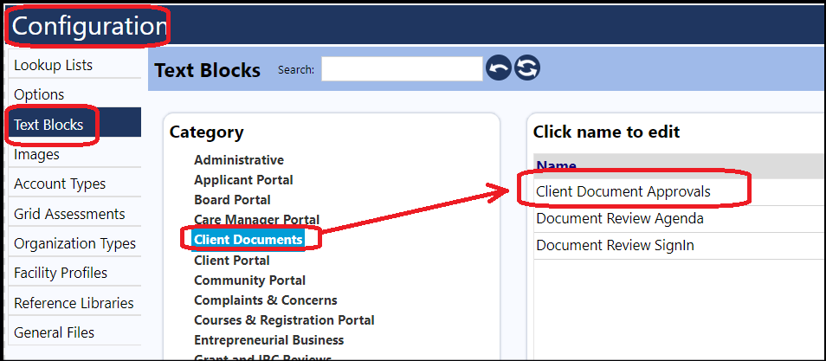This screenshot has width=826, height=361.
Task: Click the undo arrow icon beside Search
Action: pyautogui.click(x=499, y=68)
